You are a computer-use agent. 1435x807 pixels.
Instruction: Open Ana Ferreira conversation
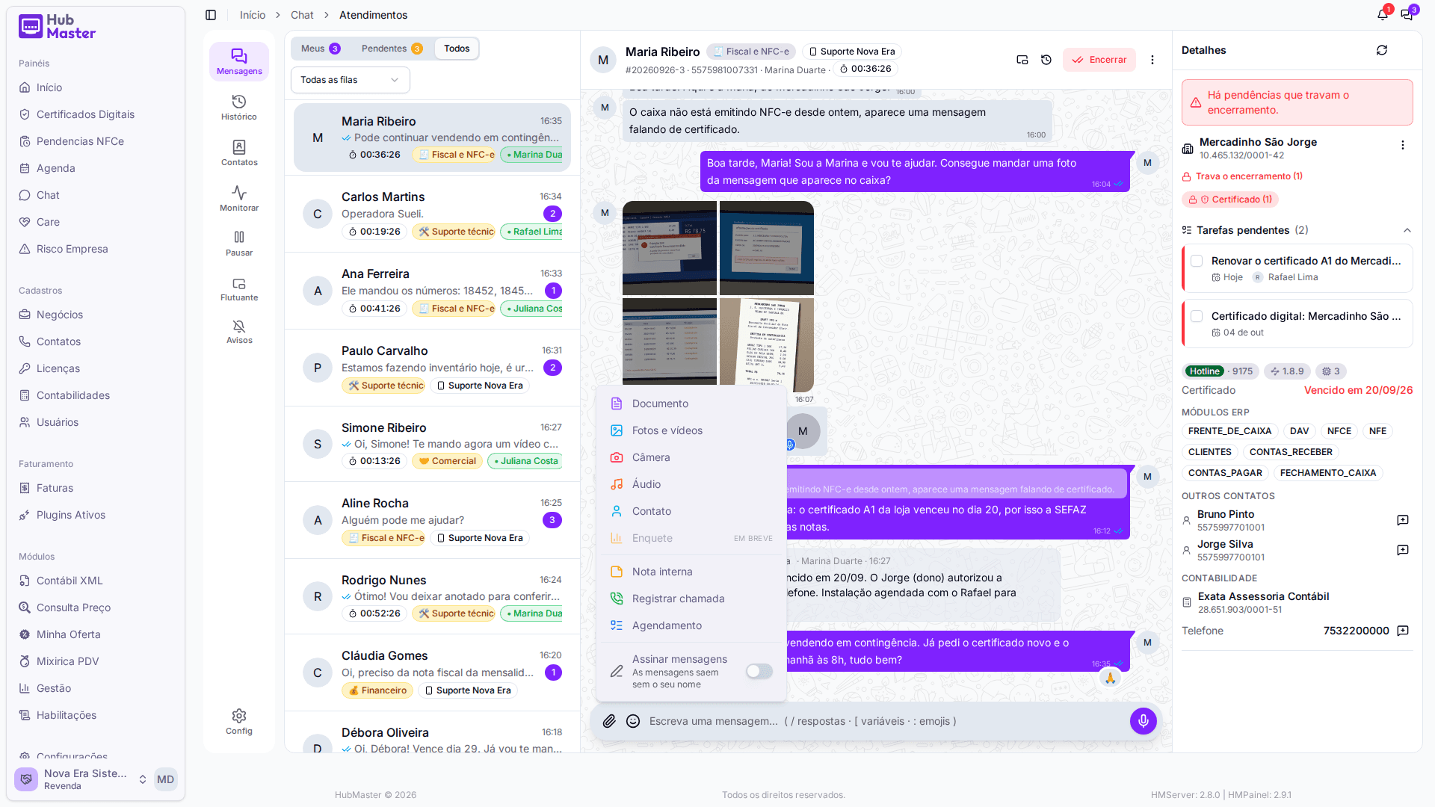pyautogui.click(x=433, y=291)
